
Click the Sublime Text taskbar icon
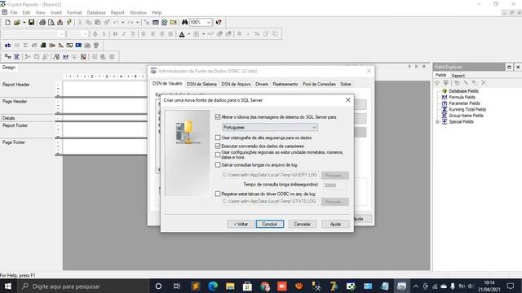click(196, 286)
